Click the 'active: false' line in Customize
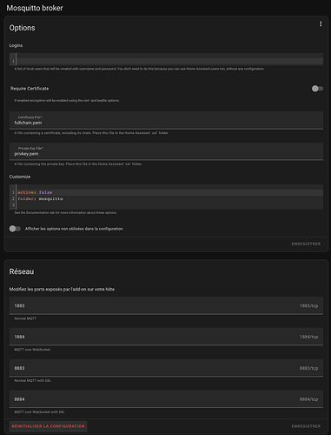The height and width of the screenshot is (435, 331). [x=35, y=192]
